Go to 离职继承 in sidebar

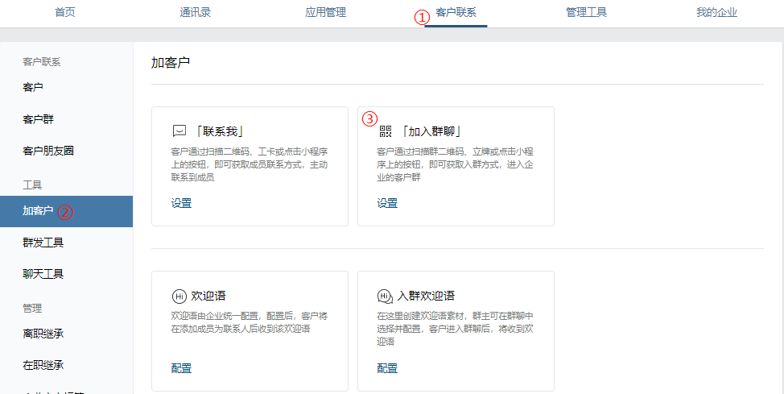(x=43, y=333)
